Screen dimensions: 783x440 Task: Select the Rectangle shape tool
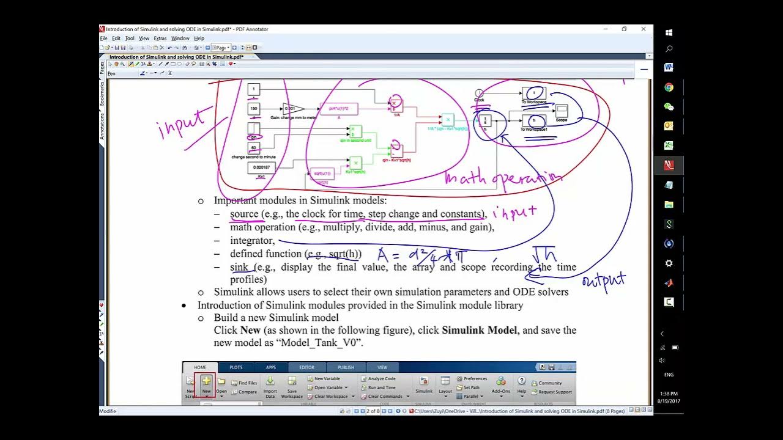click(173, 64)
